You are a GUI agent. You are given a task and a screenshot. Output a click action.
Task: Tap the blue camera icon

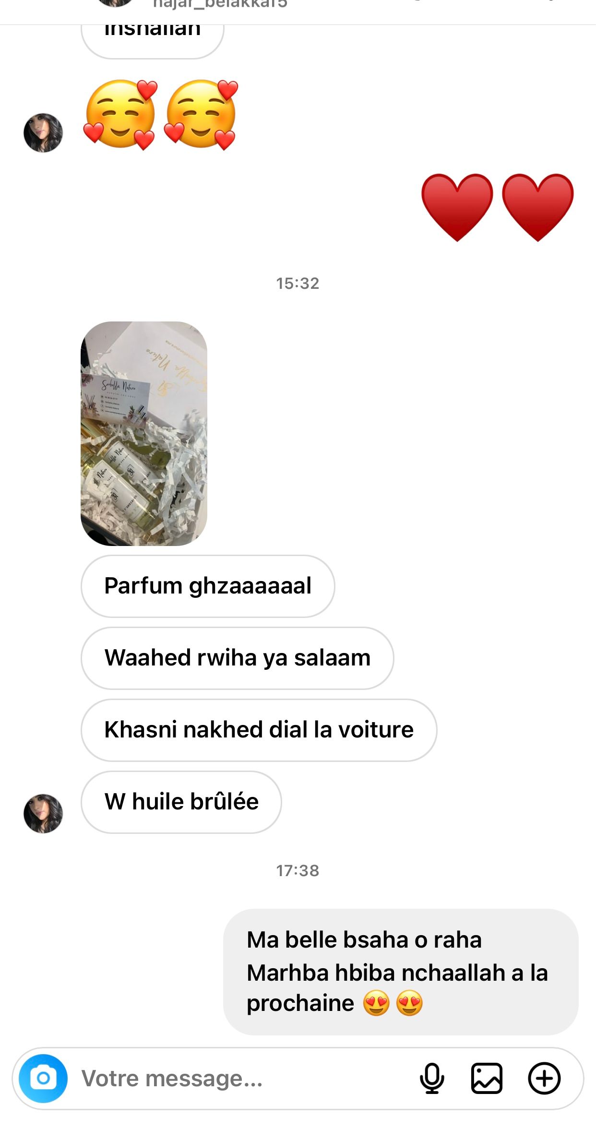[43, 1078]
